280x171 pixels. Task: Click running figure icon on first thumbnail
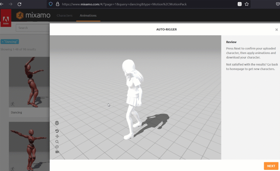pyautogui.click(x=12, y=104)
